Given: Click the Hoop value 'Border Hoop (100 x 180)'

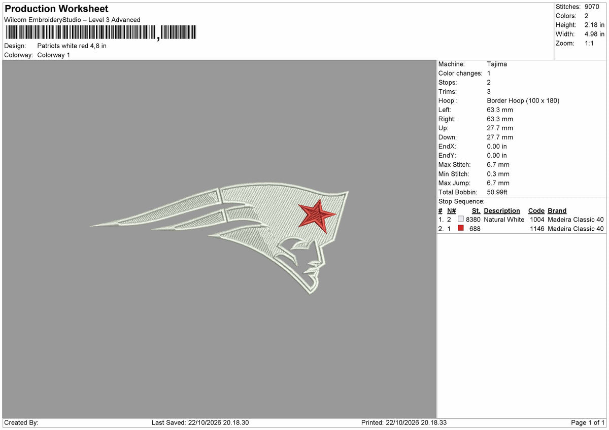Looking at the screenshot, I should [x=523, y=100].
